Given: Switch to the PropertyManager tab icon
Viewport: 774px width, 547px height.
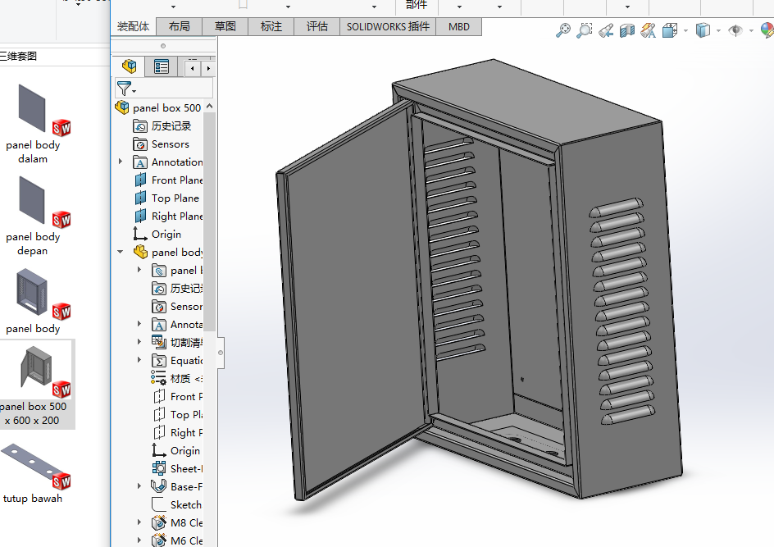Looking at the screenshot, I should coord(162,66).
